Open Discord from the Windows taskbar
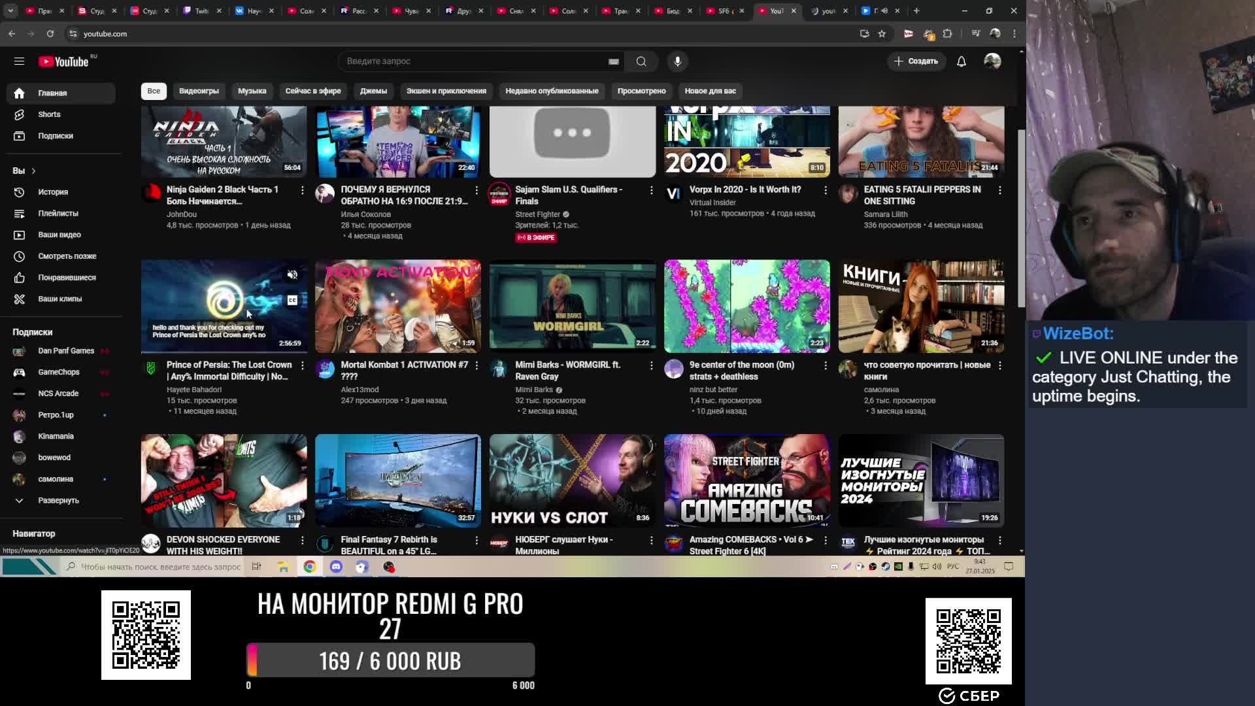The image size is (1255, 706). pyautogui.click(x=336, y=567)
